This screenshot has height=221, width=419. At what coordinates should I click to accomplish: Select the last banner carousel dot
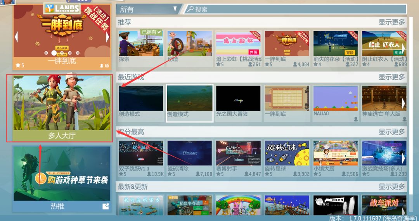click(x=78, y=53)
